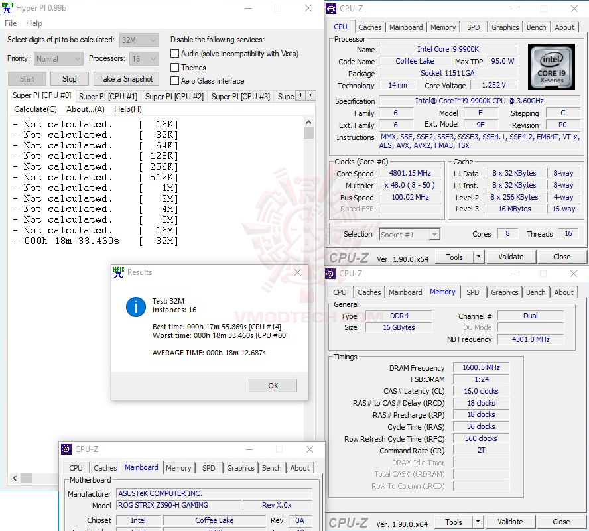Image resolution: width=589 pixels, height=531 pixels.
Task: Expand the Tools dropdown arrow in the Memory window
Action: (x=478, y=522)
